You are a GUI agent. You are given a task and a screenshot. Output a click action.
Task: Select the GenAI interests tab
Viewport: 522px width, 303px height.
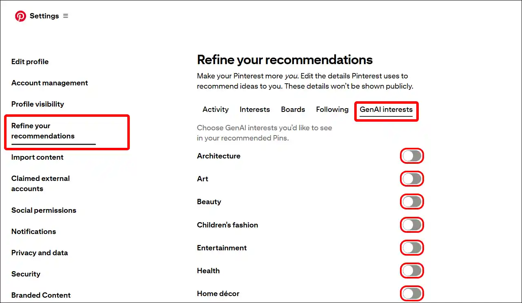click(x=386, y=109)
